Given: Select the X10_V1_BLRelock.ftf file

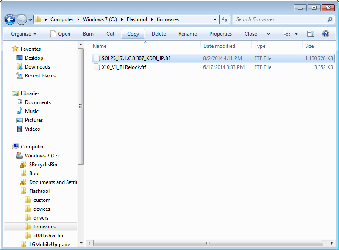Looking at the screenshot, I should [x=124, y=67].
